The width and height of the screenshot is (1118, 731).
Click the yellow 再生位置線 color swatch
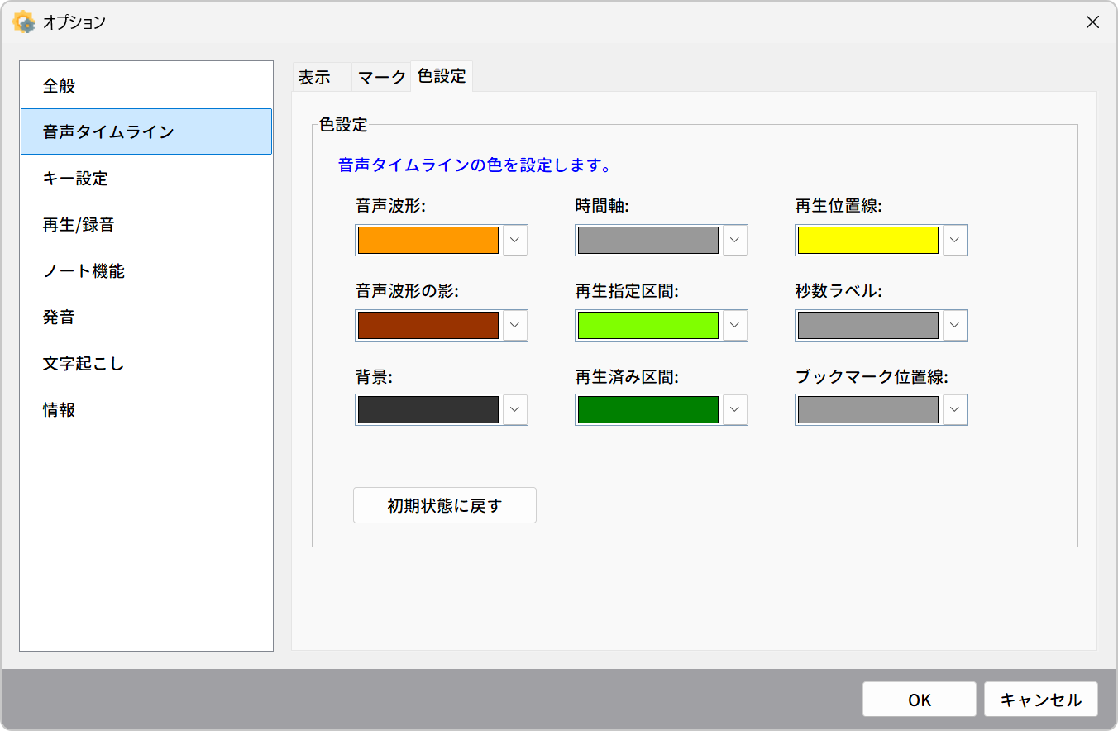pyautogui.click(x=868, y=241)
